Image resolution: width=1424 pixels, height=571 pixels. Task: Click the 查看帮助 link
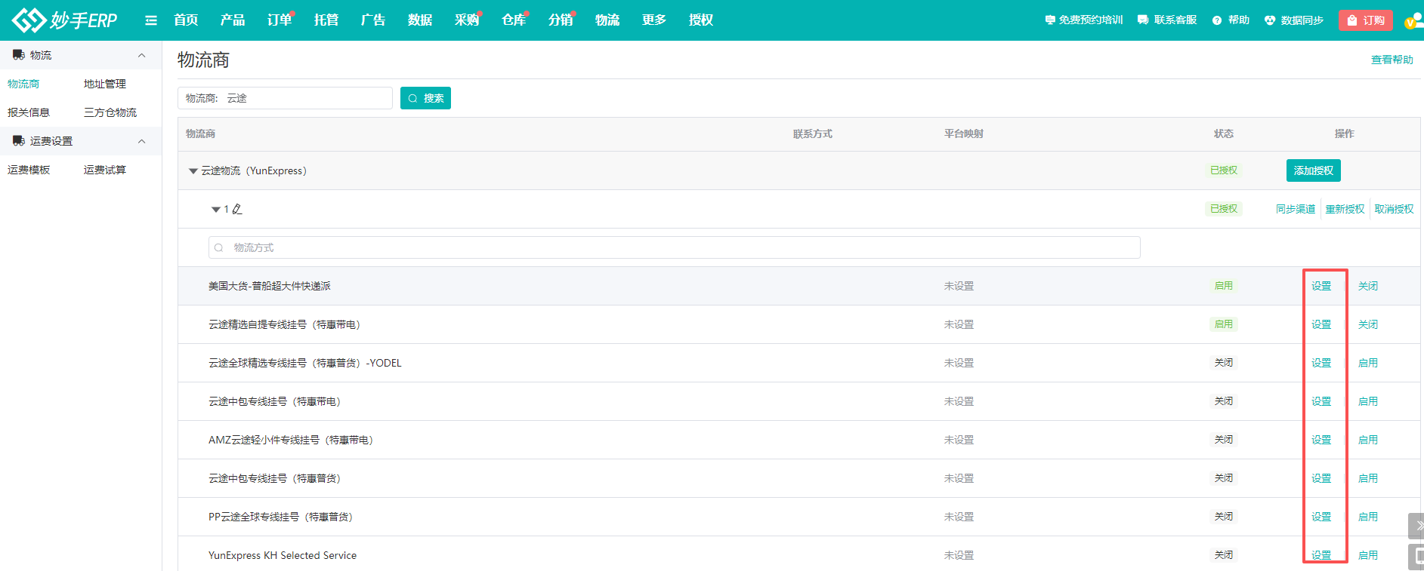[x=1392, y=60]
